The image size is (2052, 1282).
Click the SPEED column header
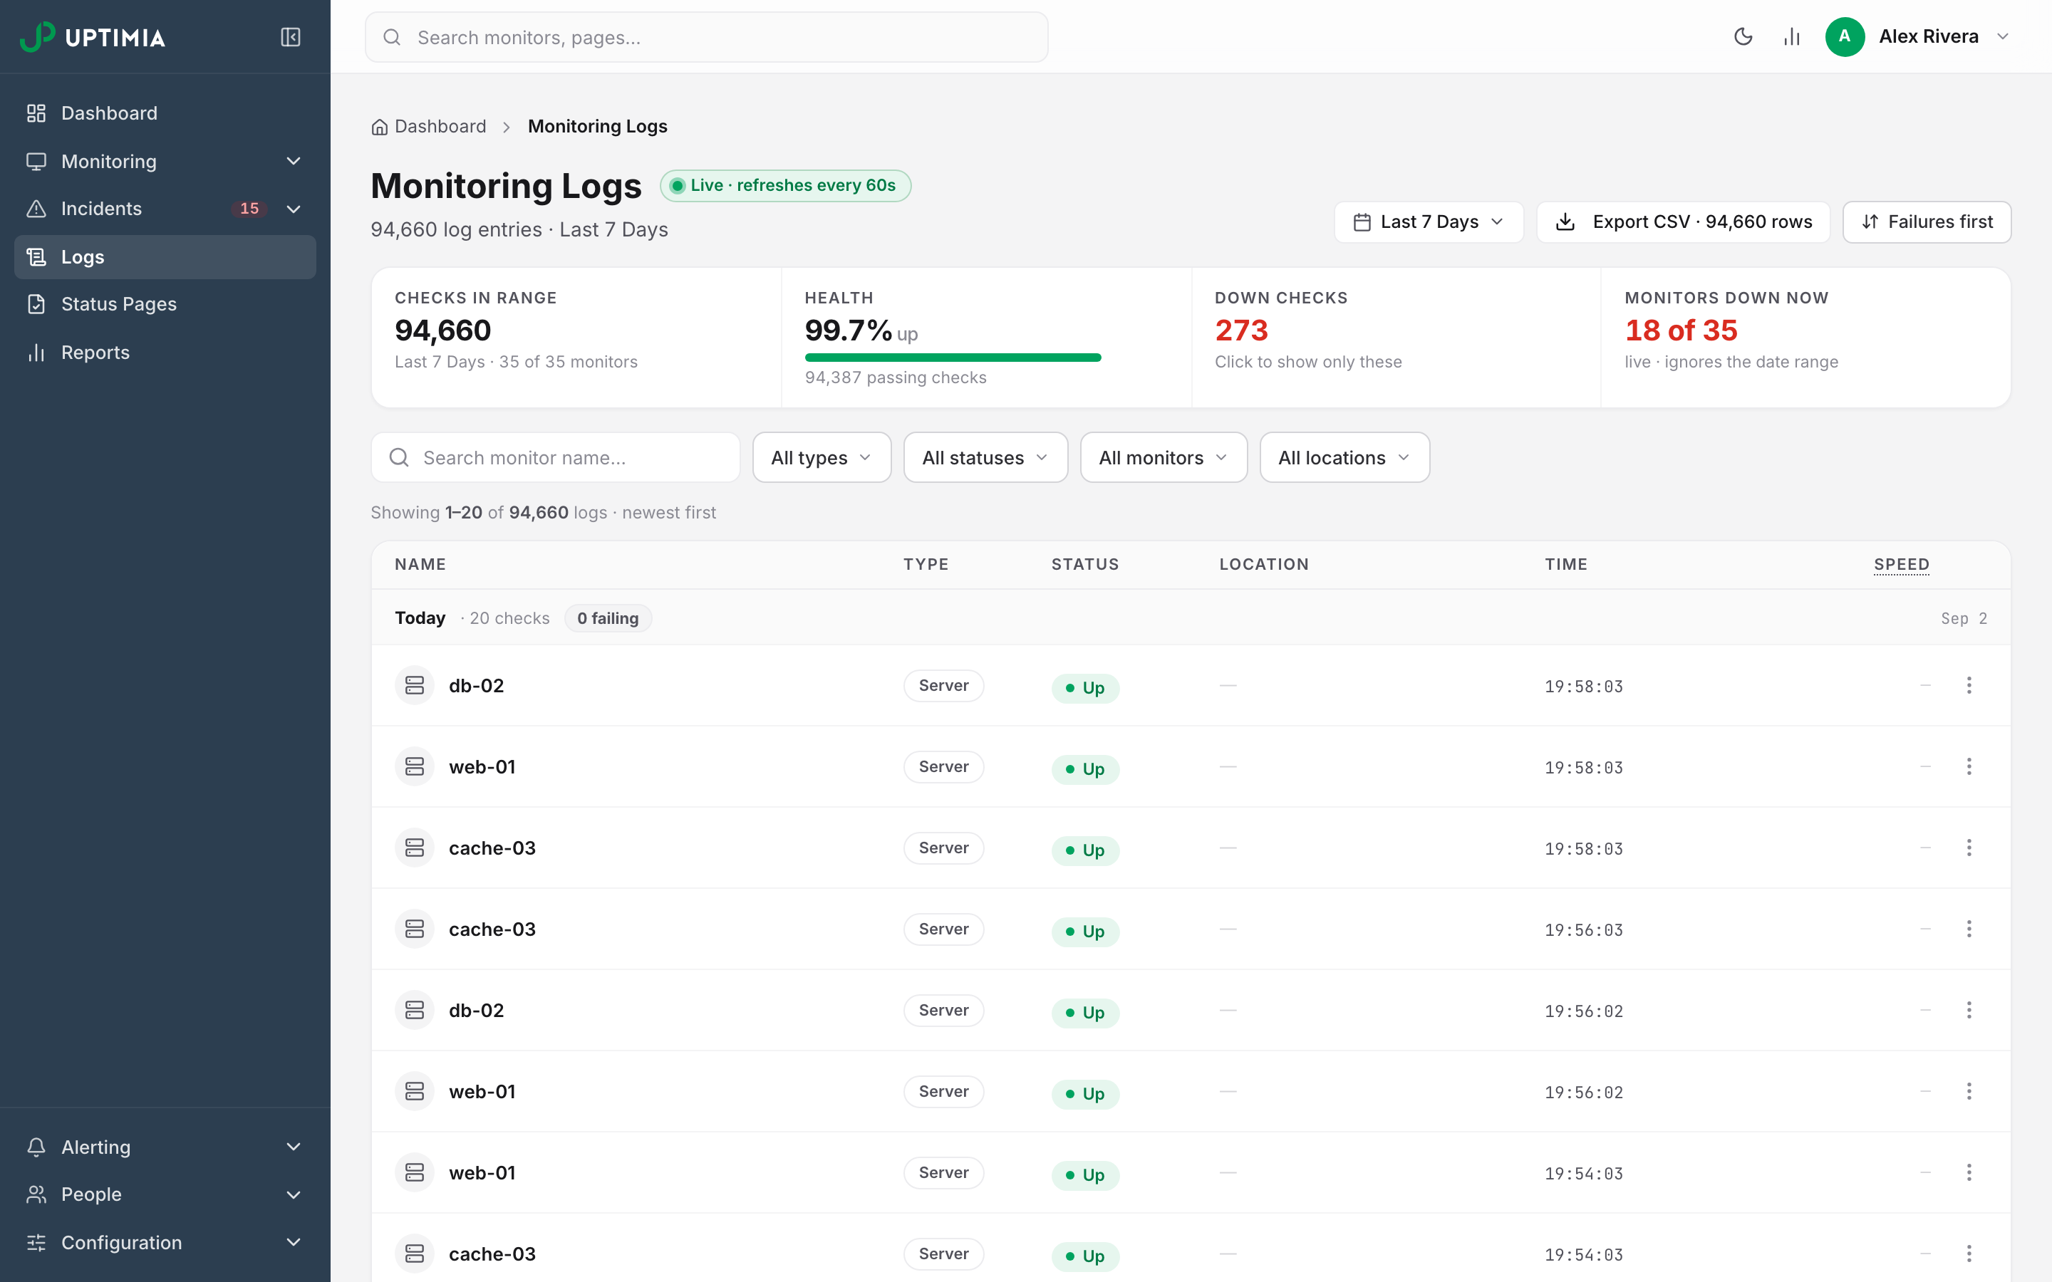[1901, 565]
